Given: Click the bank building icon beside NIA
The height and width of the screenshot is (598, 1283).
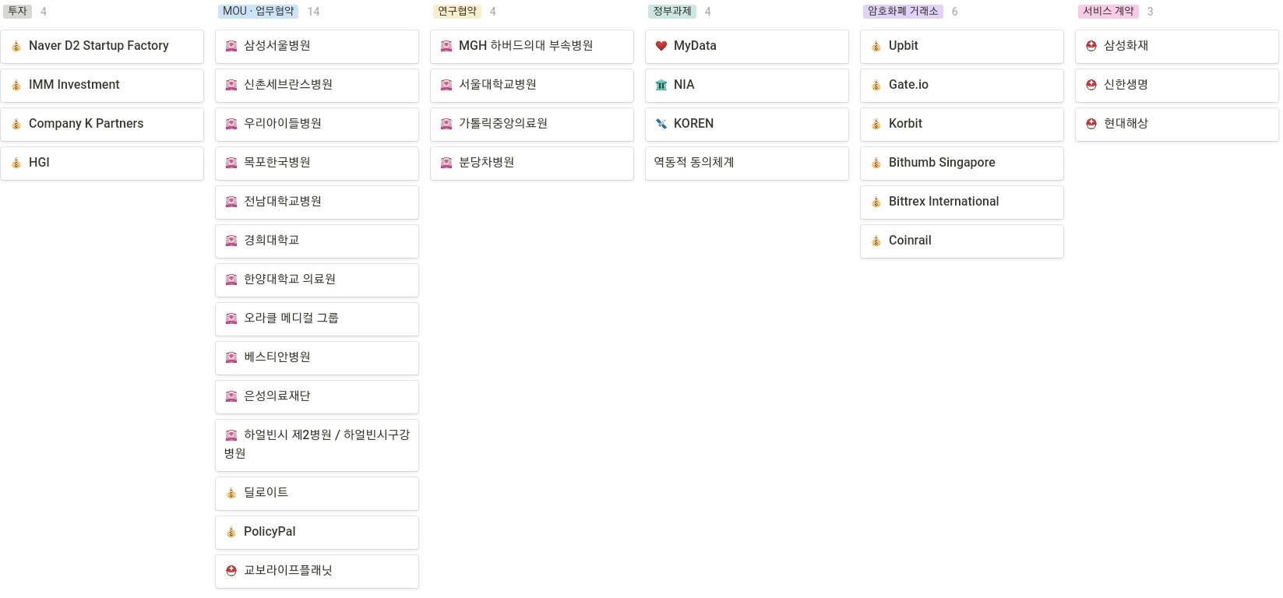Looking at the screenshot, I should [x=661, y=85].
